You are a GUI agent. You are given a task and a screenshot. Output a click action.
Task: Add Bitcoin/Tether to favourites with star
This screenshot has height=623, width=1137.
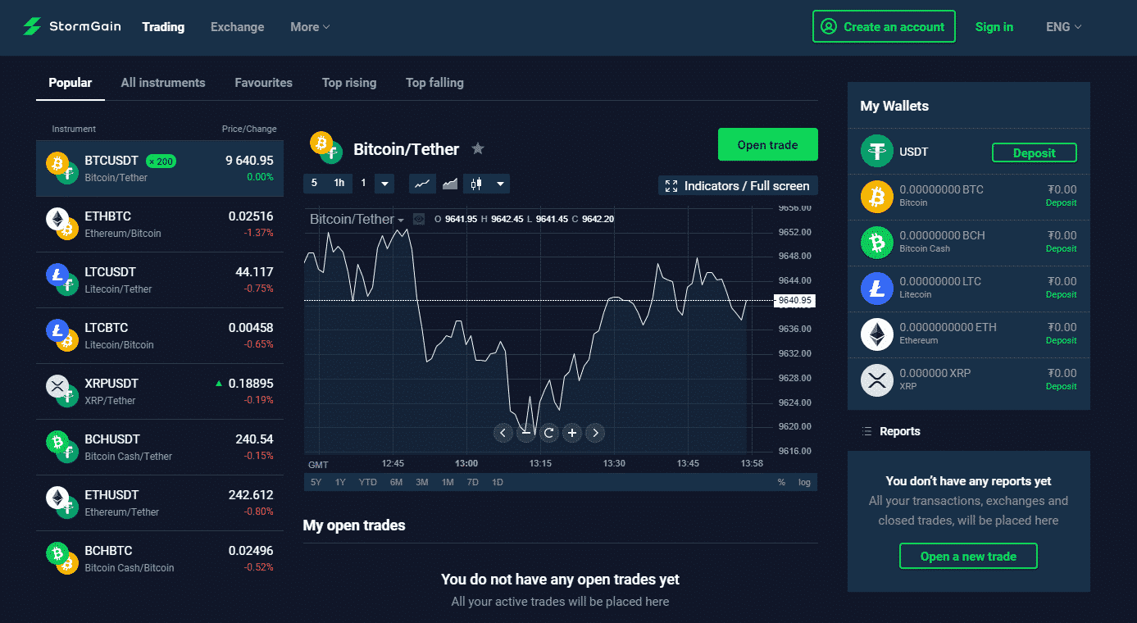click(478, 148)
